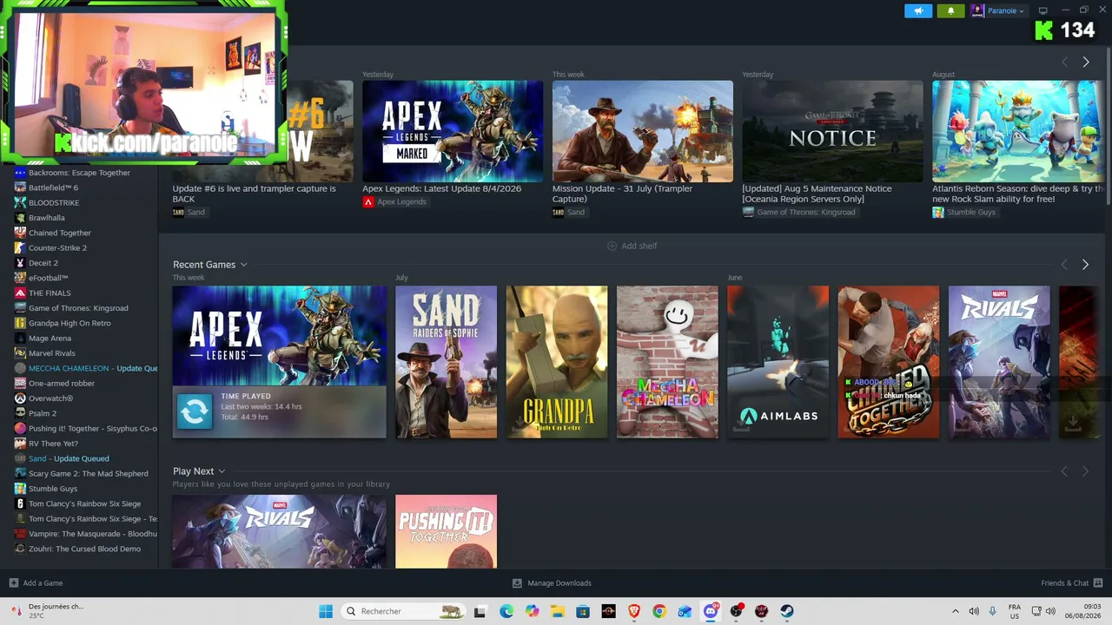Open the Game of Thrones NOTICE news thumbnail
This screenshot has width=1112, height=625.
coord(832,131)
